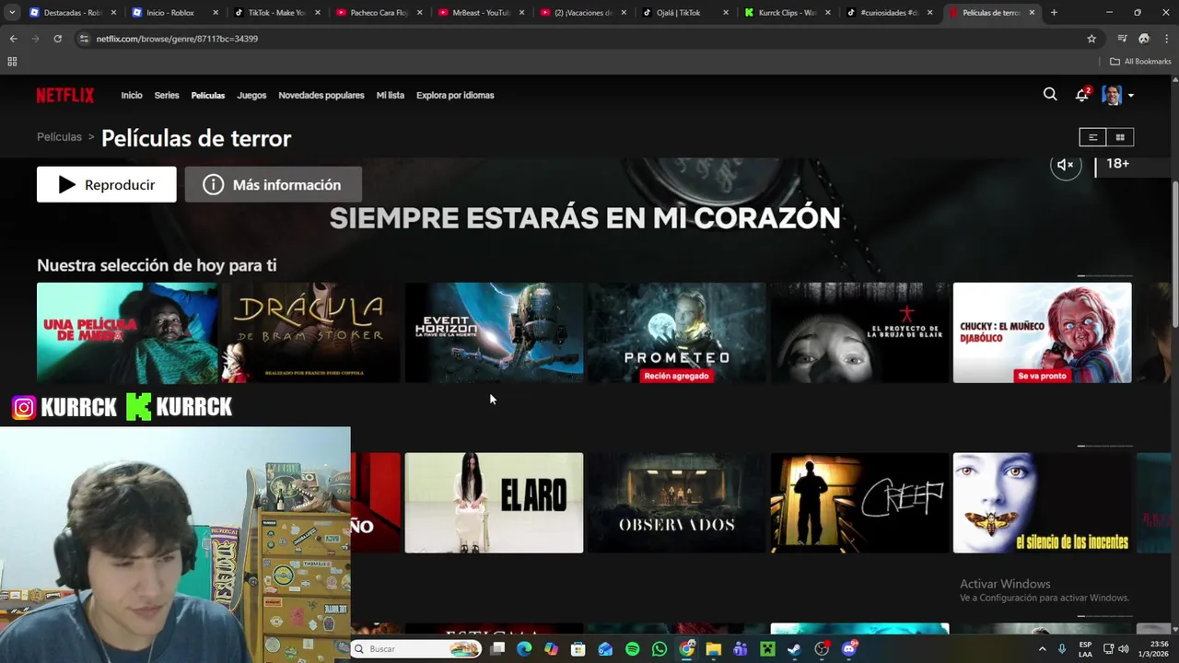
Task: Open El Aro thumbnail
Action: (494, 503)
